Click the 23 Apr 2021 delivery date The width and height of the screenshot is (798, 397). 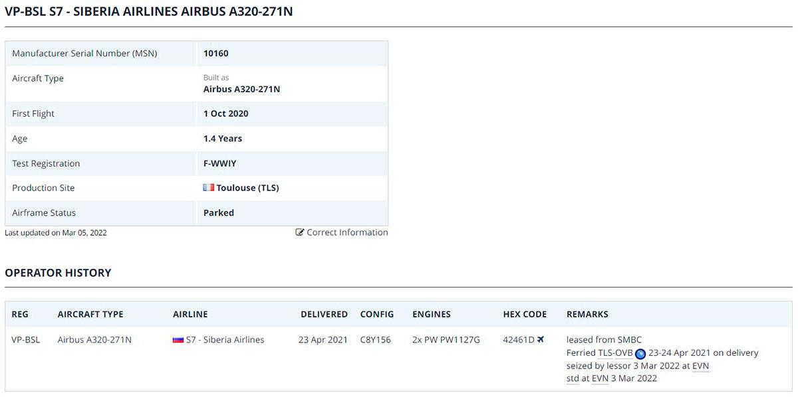click(323, 340)
